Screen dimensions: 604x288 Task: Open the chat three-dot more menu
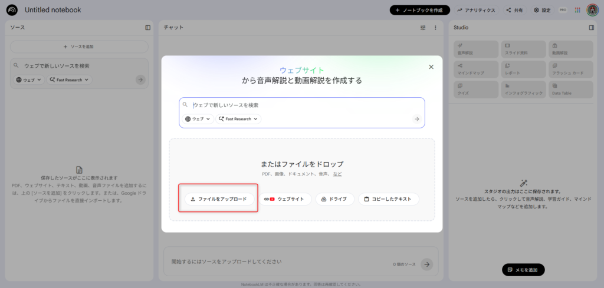point(435,28)
